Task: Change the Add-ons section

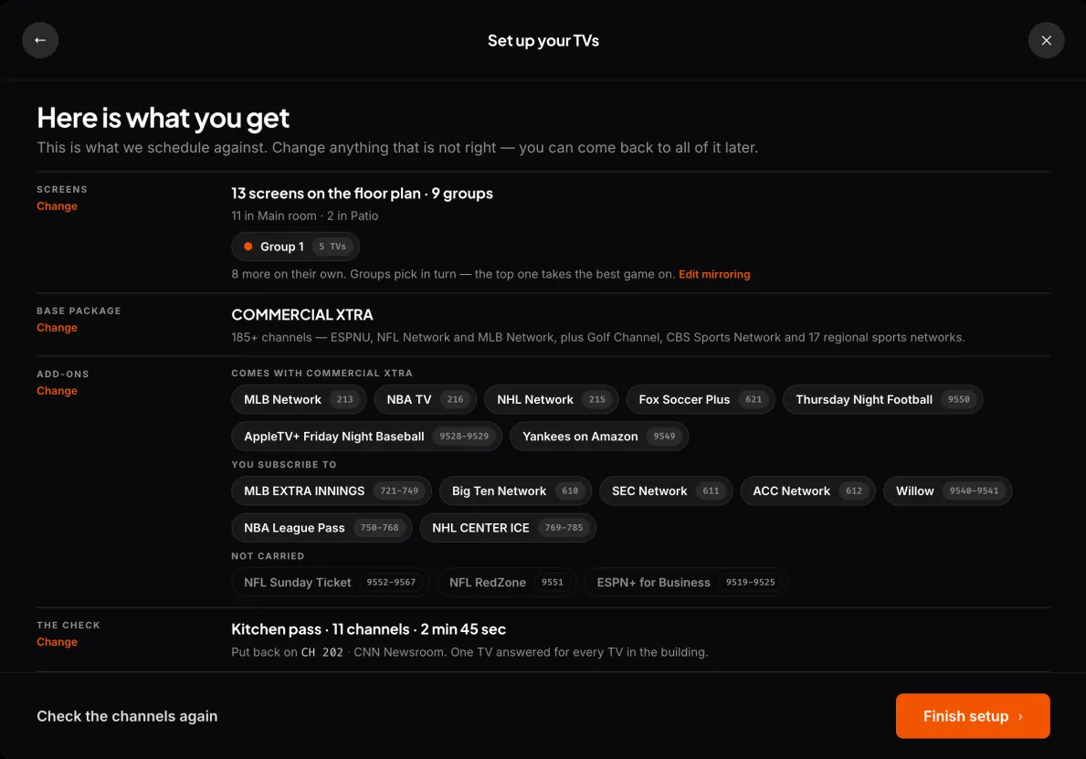Action: [57, 391]
